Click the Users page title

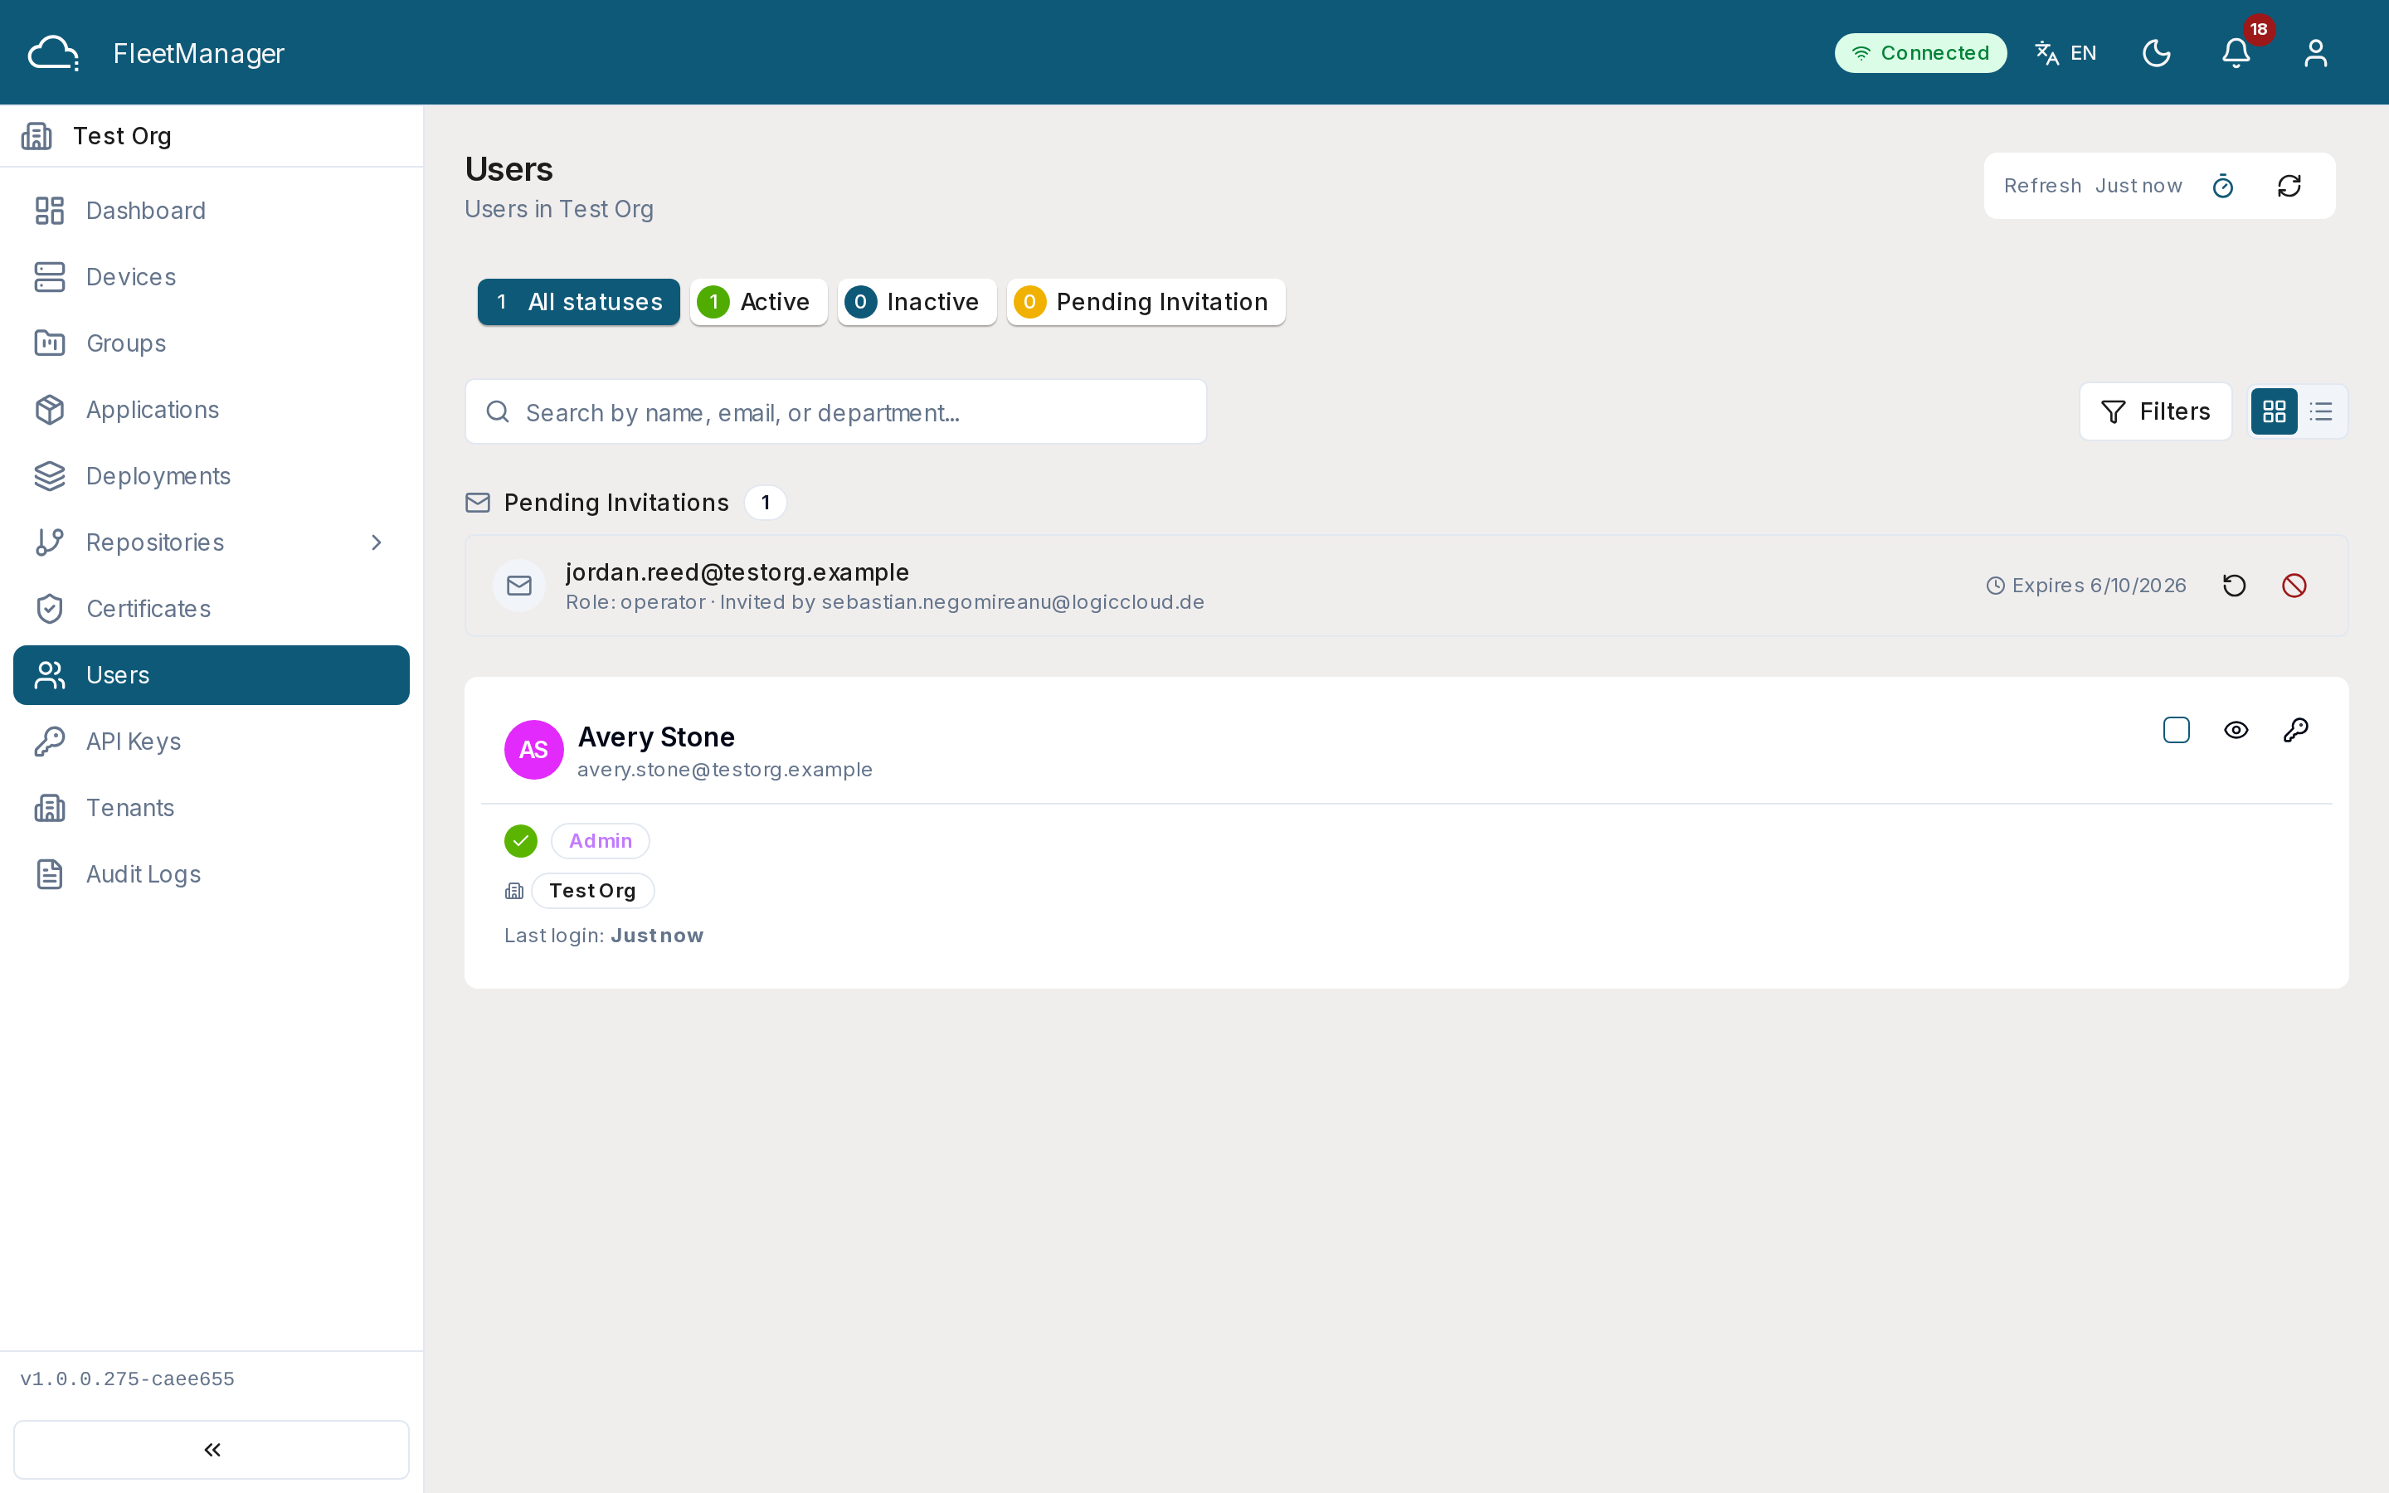[508, 169]
